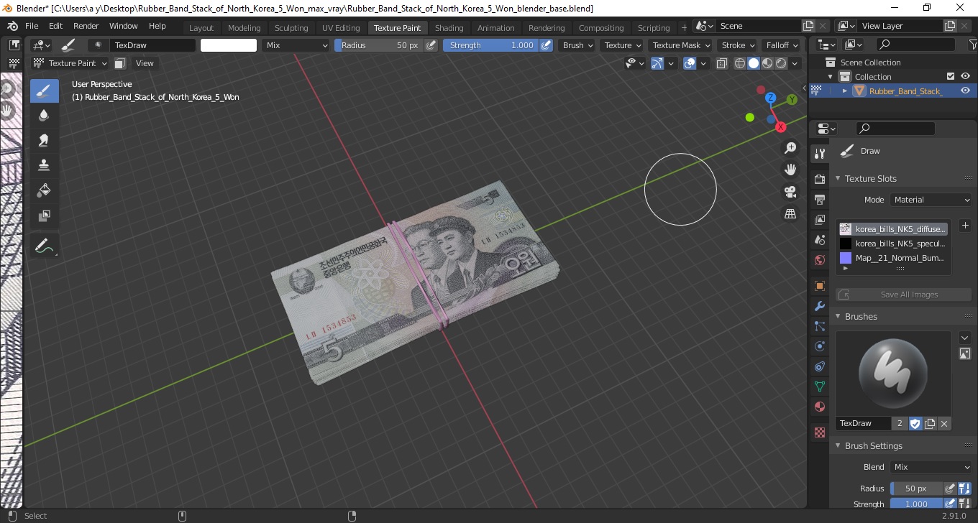Select the Annotate pencil tool

point(44,246)
